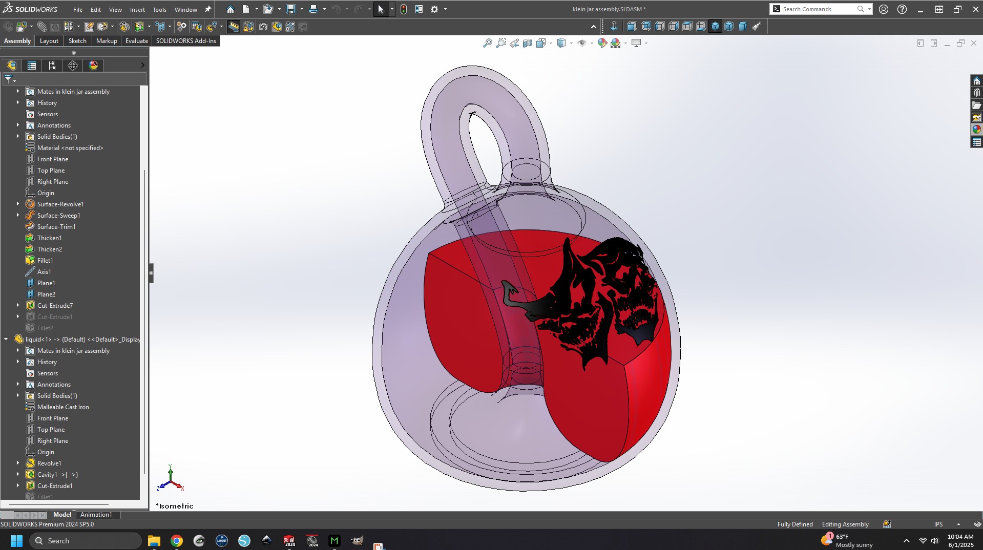The image size is (983, 550).
Task: Switch to the SOLIDWORKS Add-Ins tab
Action: pos(186,41)
